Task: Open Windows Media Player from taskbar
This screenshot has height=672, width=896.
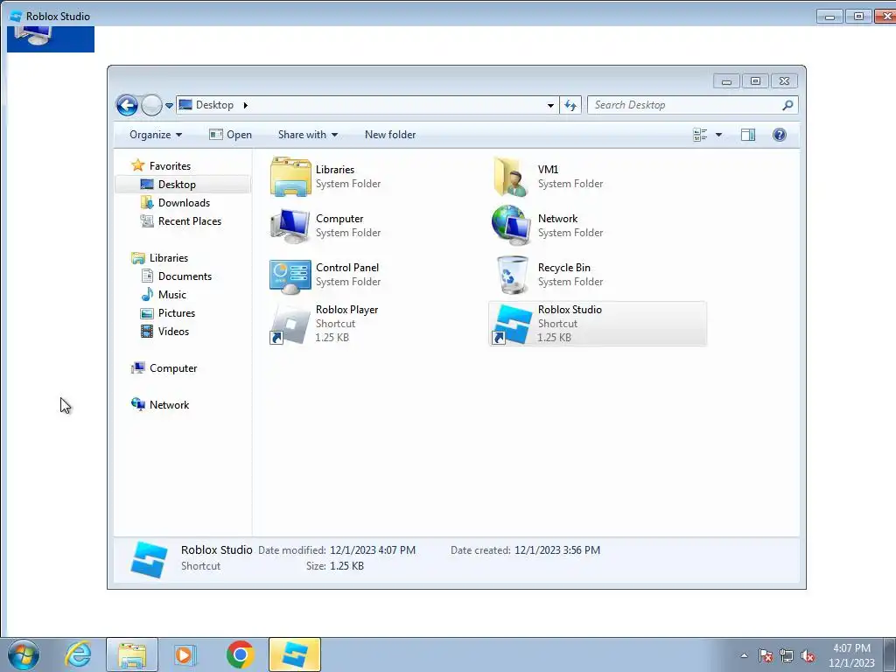Action: 185,654
